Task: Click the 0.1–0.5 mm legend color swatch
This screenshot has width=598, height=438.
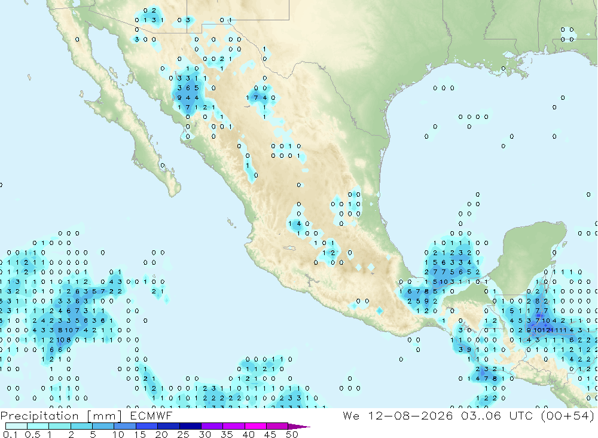Action: click(16, 426)
